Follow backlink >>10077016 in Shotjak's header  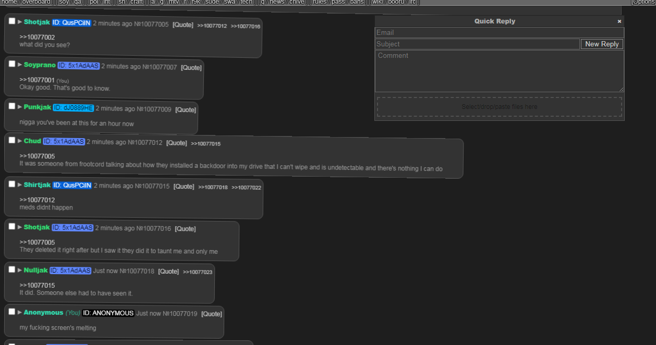coord(246,27)
